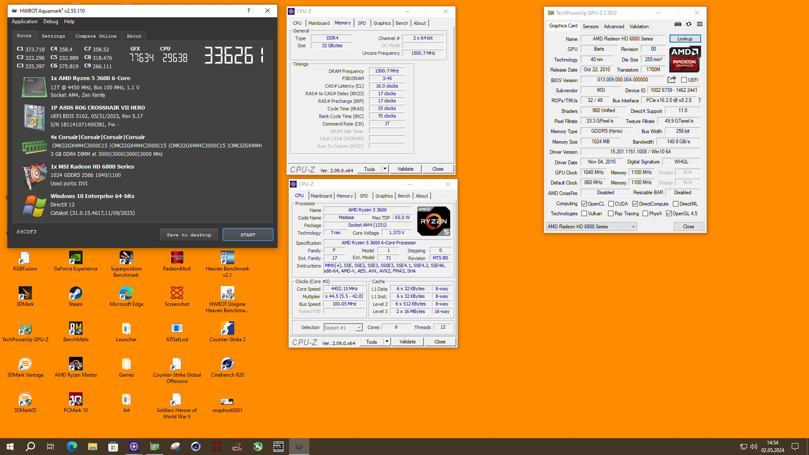The width and height of the screenshot is (809, 455).
Task: Open the Screenshot desktop icon
Action: coord(177,297)
